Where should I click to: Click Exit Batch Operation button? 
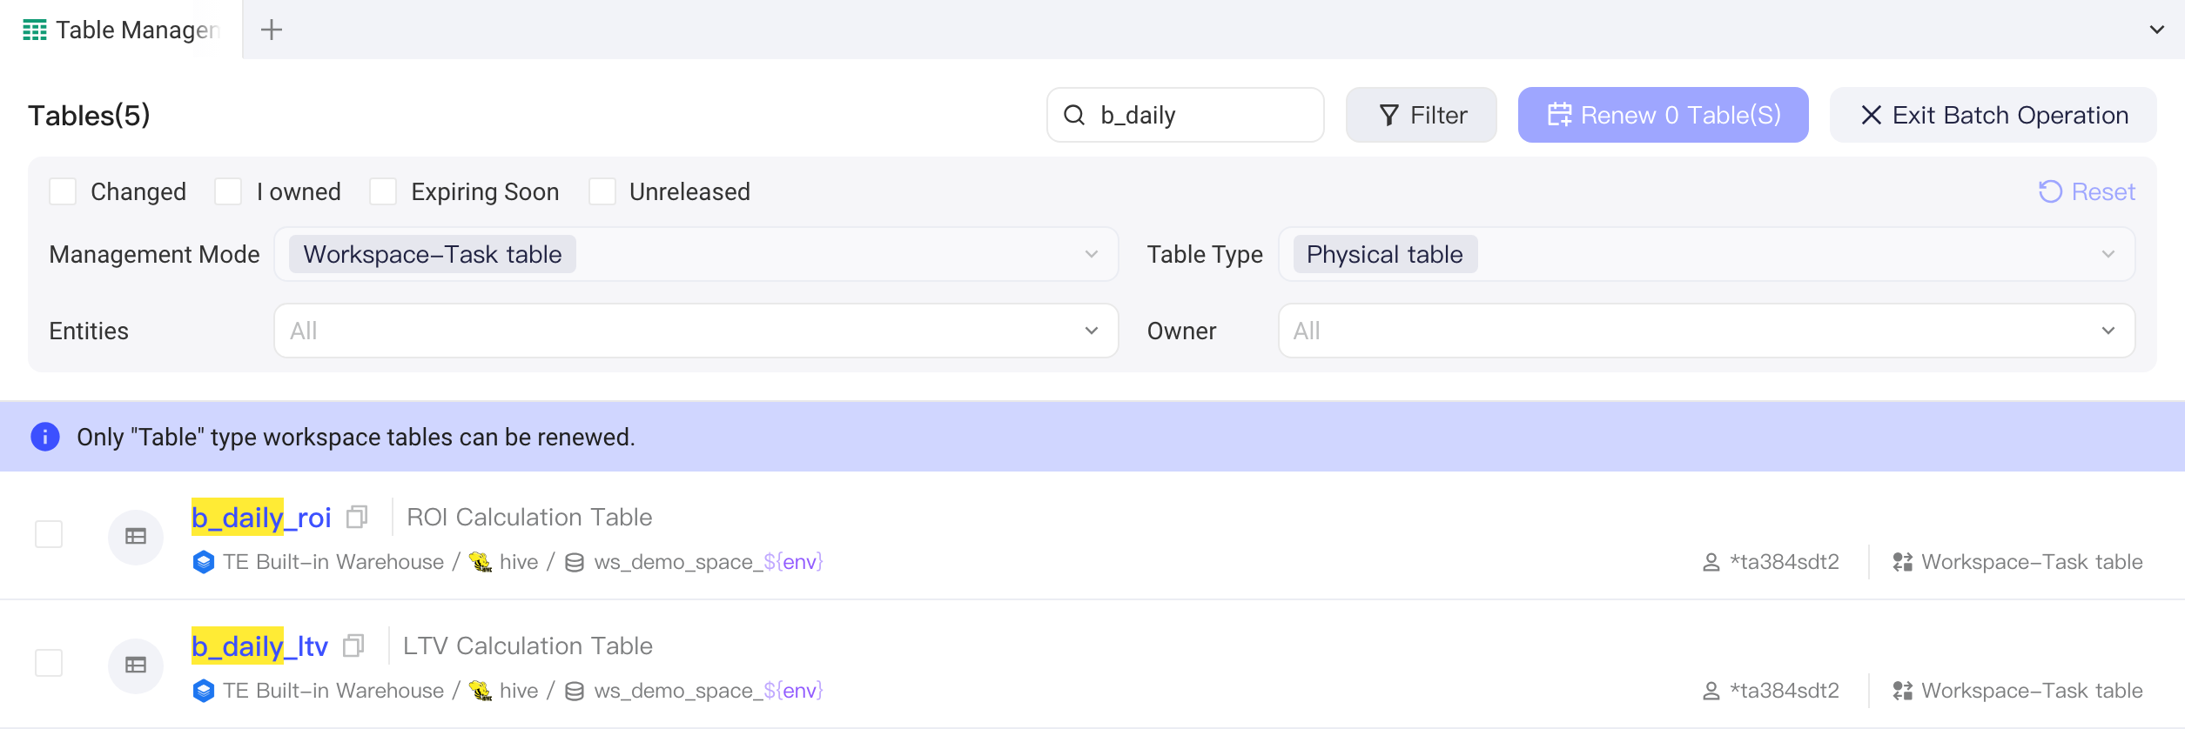[1993, 115]
